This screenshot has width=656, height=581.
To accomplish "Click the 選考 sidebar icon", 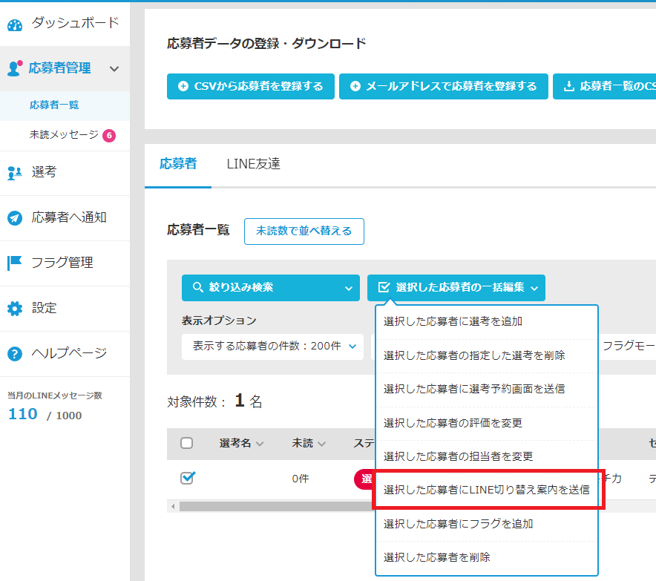I will coord(15,173).
